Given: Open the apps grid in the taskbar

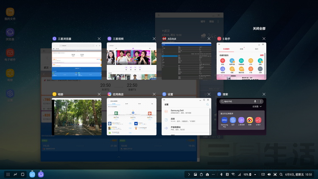Looking at the screenshot, I should click(x=8, y=174).
